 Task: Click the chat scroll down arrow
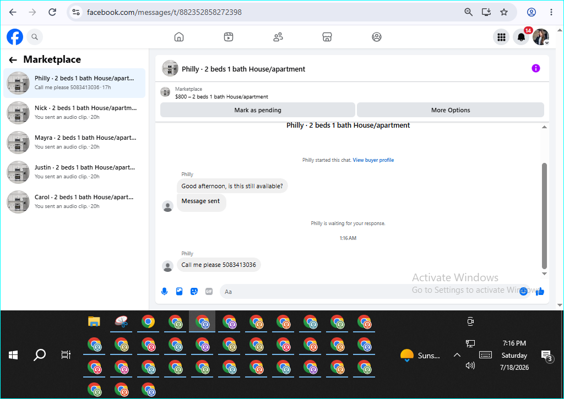coord(544,274)
